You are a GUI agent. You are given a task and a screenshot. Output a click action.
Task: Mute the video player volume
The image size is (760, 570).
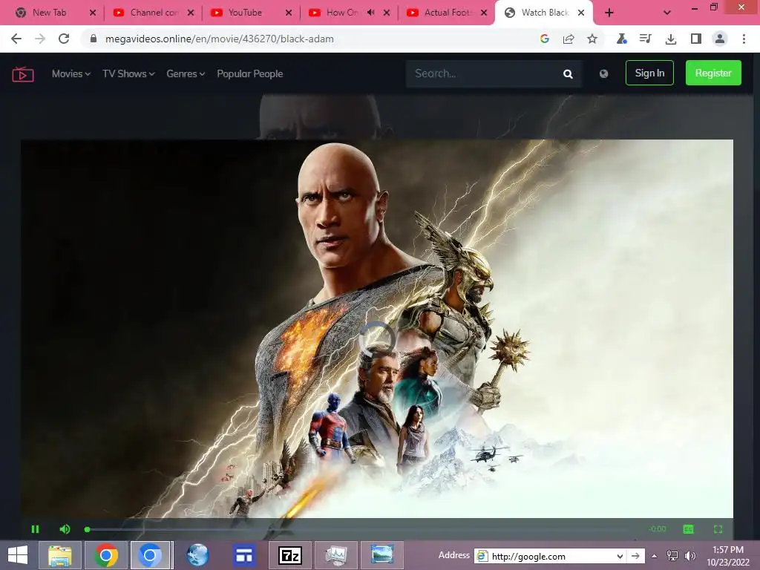65,528
